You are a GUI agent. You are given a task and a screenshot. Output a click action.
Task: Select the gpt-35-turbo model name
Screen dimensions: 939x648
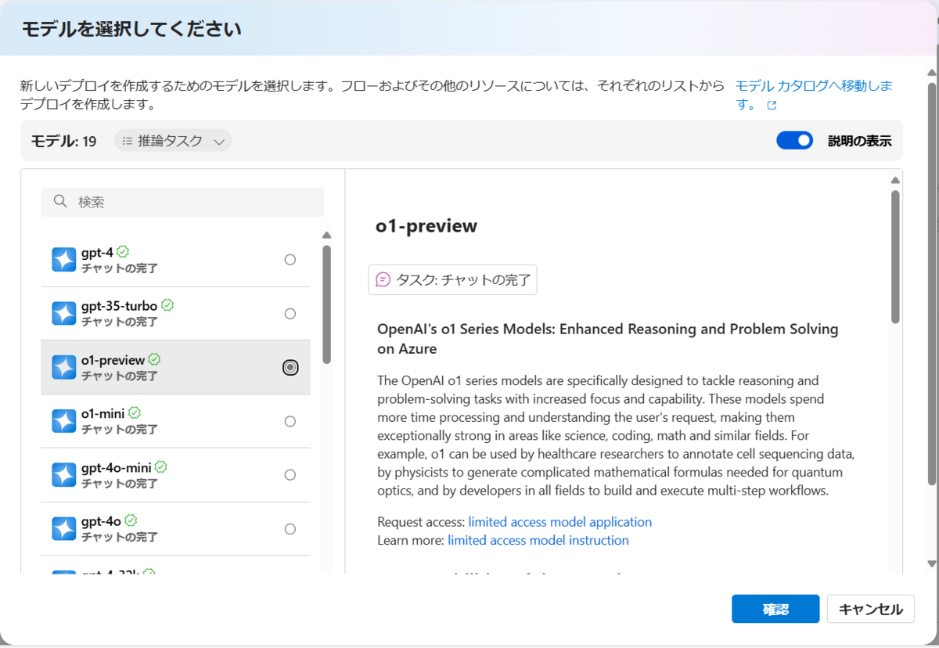(x=120, y=306)
